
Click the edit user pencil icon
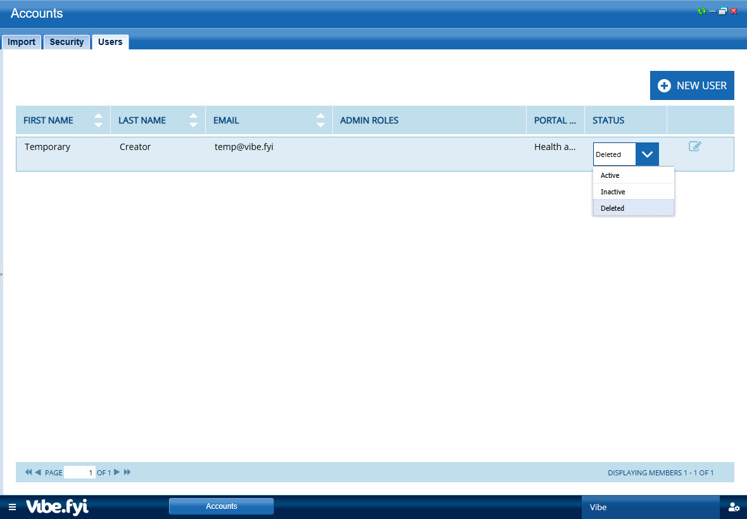(694, 147)
